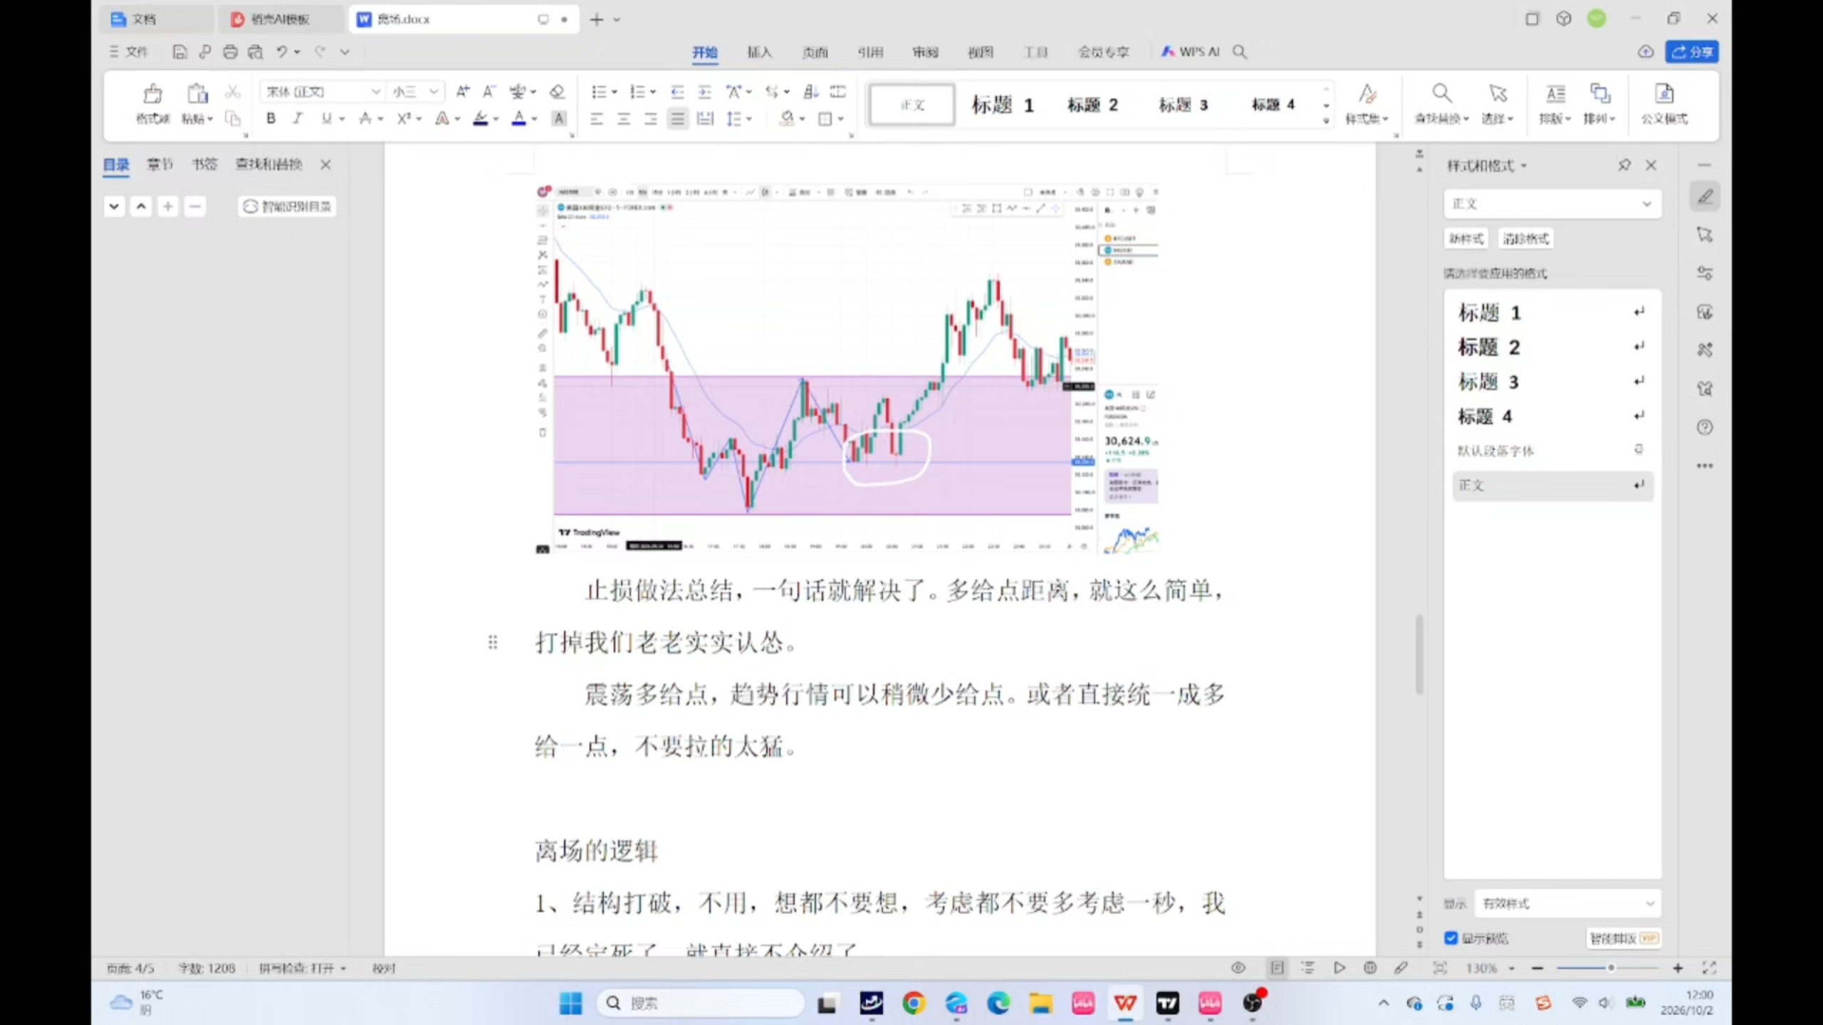Click the highlight color pen swatch
1823x1025 pixels.
click(x=481, y=119)
